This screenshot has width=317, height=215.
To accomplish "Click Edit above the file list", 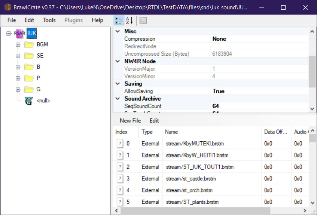I will tap(154, 120).
